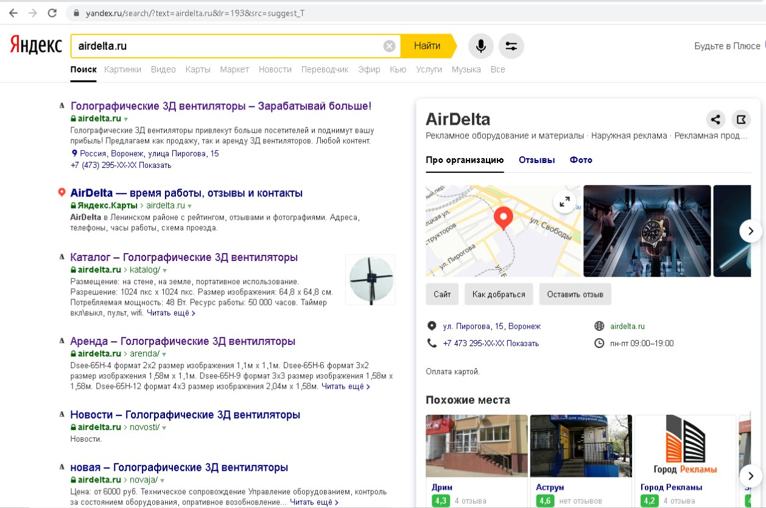Switch to the Маркет search tab
Viewport: 766px width, 508px height.
(234, 69)
